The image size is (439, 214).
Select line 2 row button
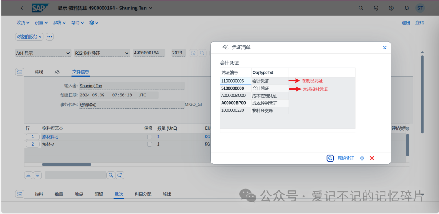pos(33,144)
